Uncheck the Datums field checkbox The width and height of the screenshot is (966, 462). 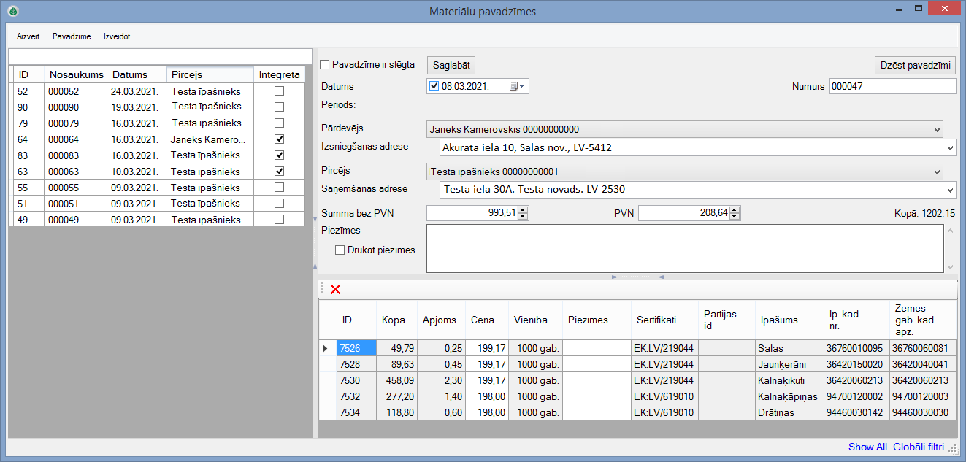click(x=434, y=86)
